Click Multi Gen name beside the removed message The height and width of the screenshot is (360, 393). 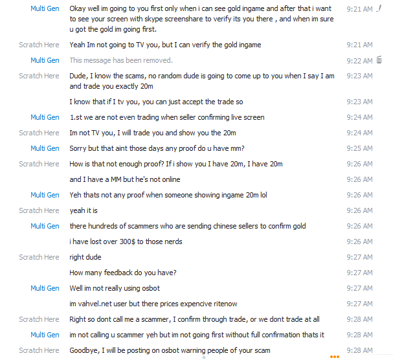tap(45, 60)
